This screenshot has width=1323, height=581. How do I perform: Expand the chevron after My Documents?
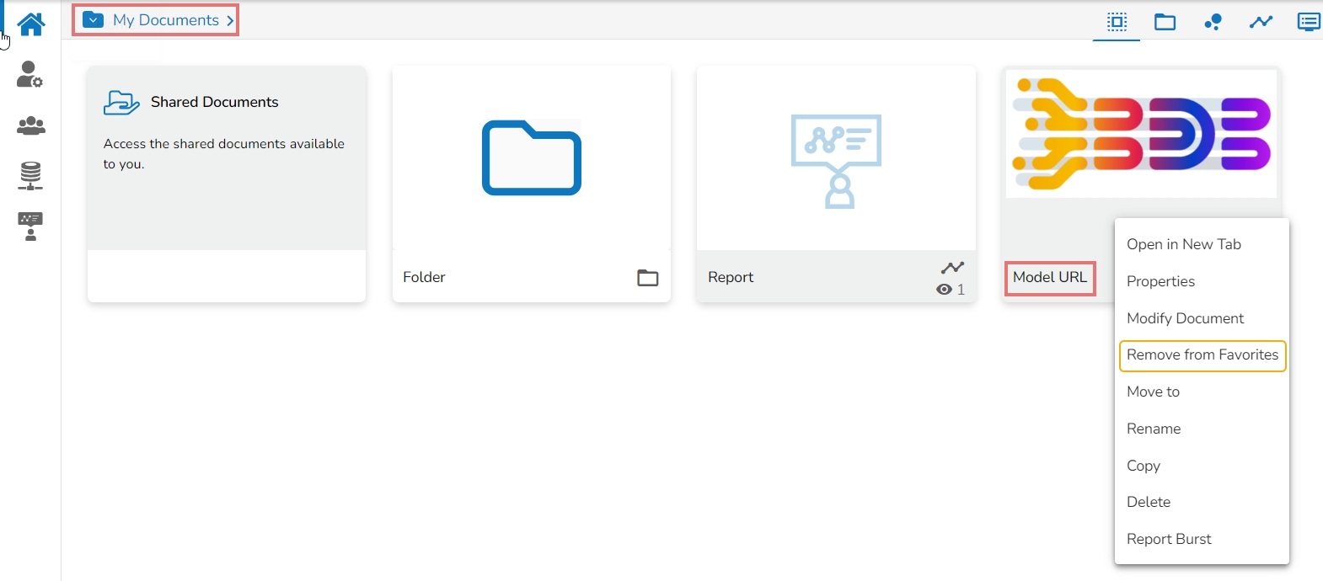230,20
